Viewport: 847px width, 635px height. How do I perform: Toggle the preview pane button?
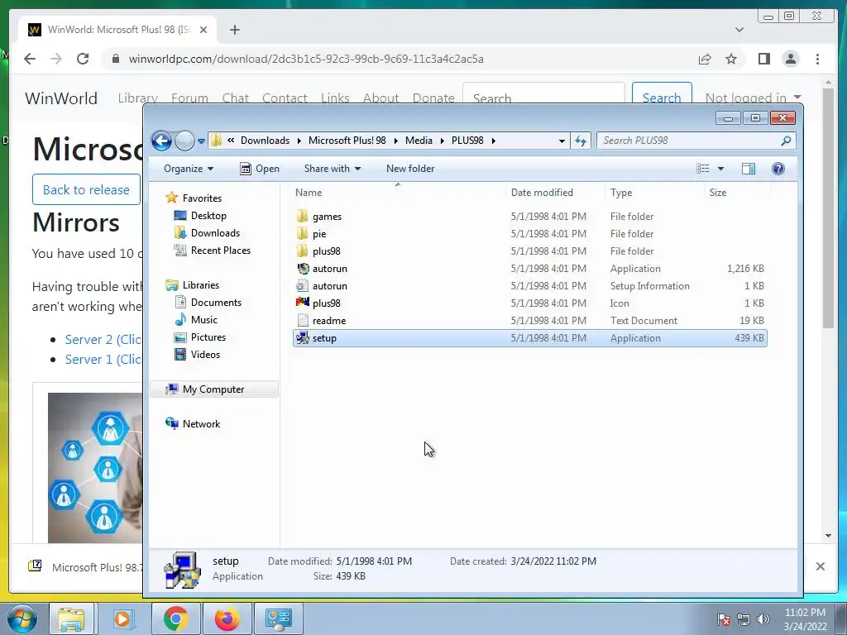(749, 169)
